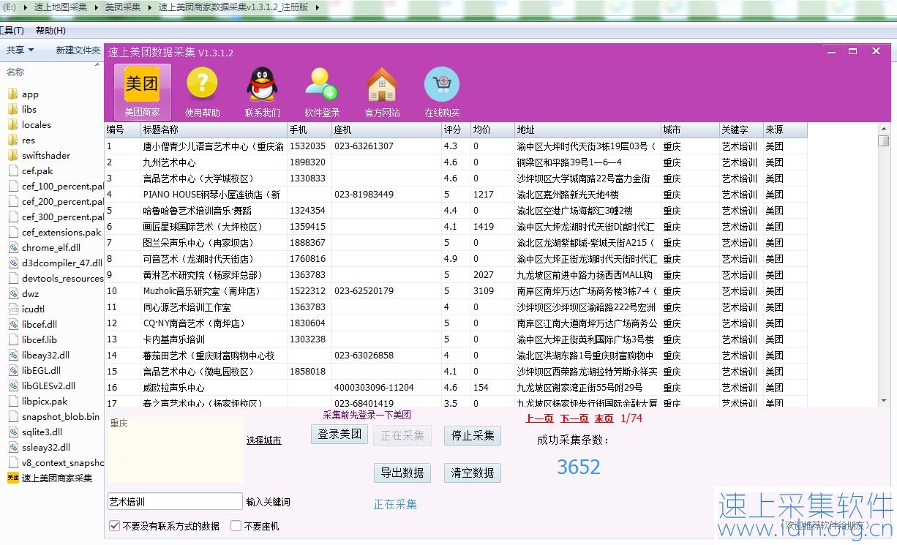This screenshot has height=545, width=897.
Task: Select the ssleay32.dll file icon
Action: coord(12,447)
